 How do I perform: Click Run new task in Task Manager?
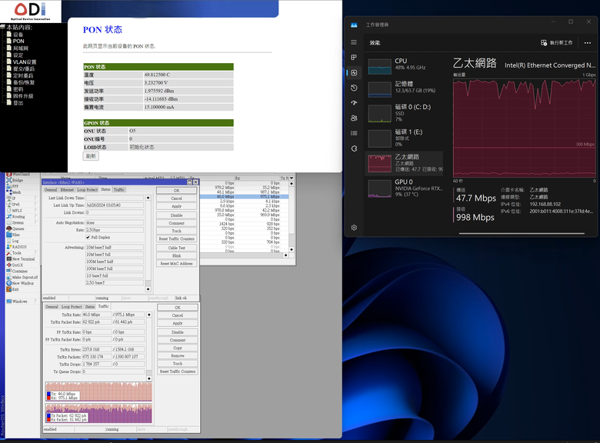click(x=557, y=43)
